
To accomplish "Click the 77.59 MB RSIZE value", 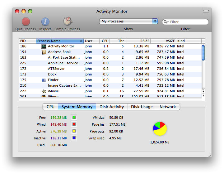I will click(141, 91).
